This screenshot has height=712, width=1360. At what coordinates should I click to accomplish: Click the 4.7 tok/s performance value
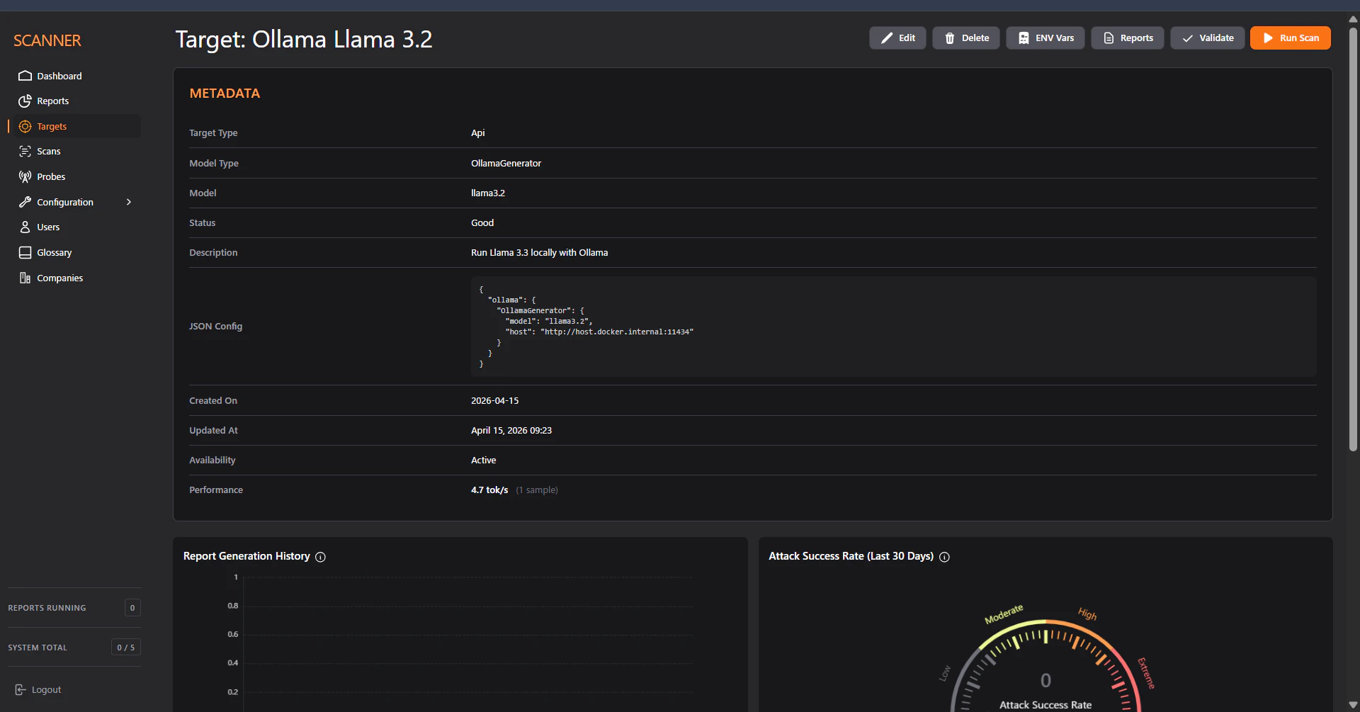pyautogui.click(x=489, y=490)
